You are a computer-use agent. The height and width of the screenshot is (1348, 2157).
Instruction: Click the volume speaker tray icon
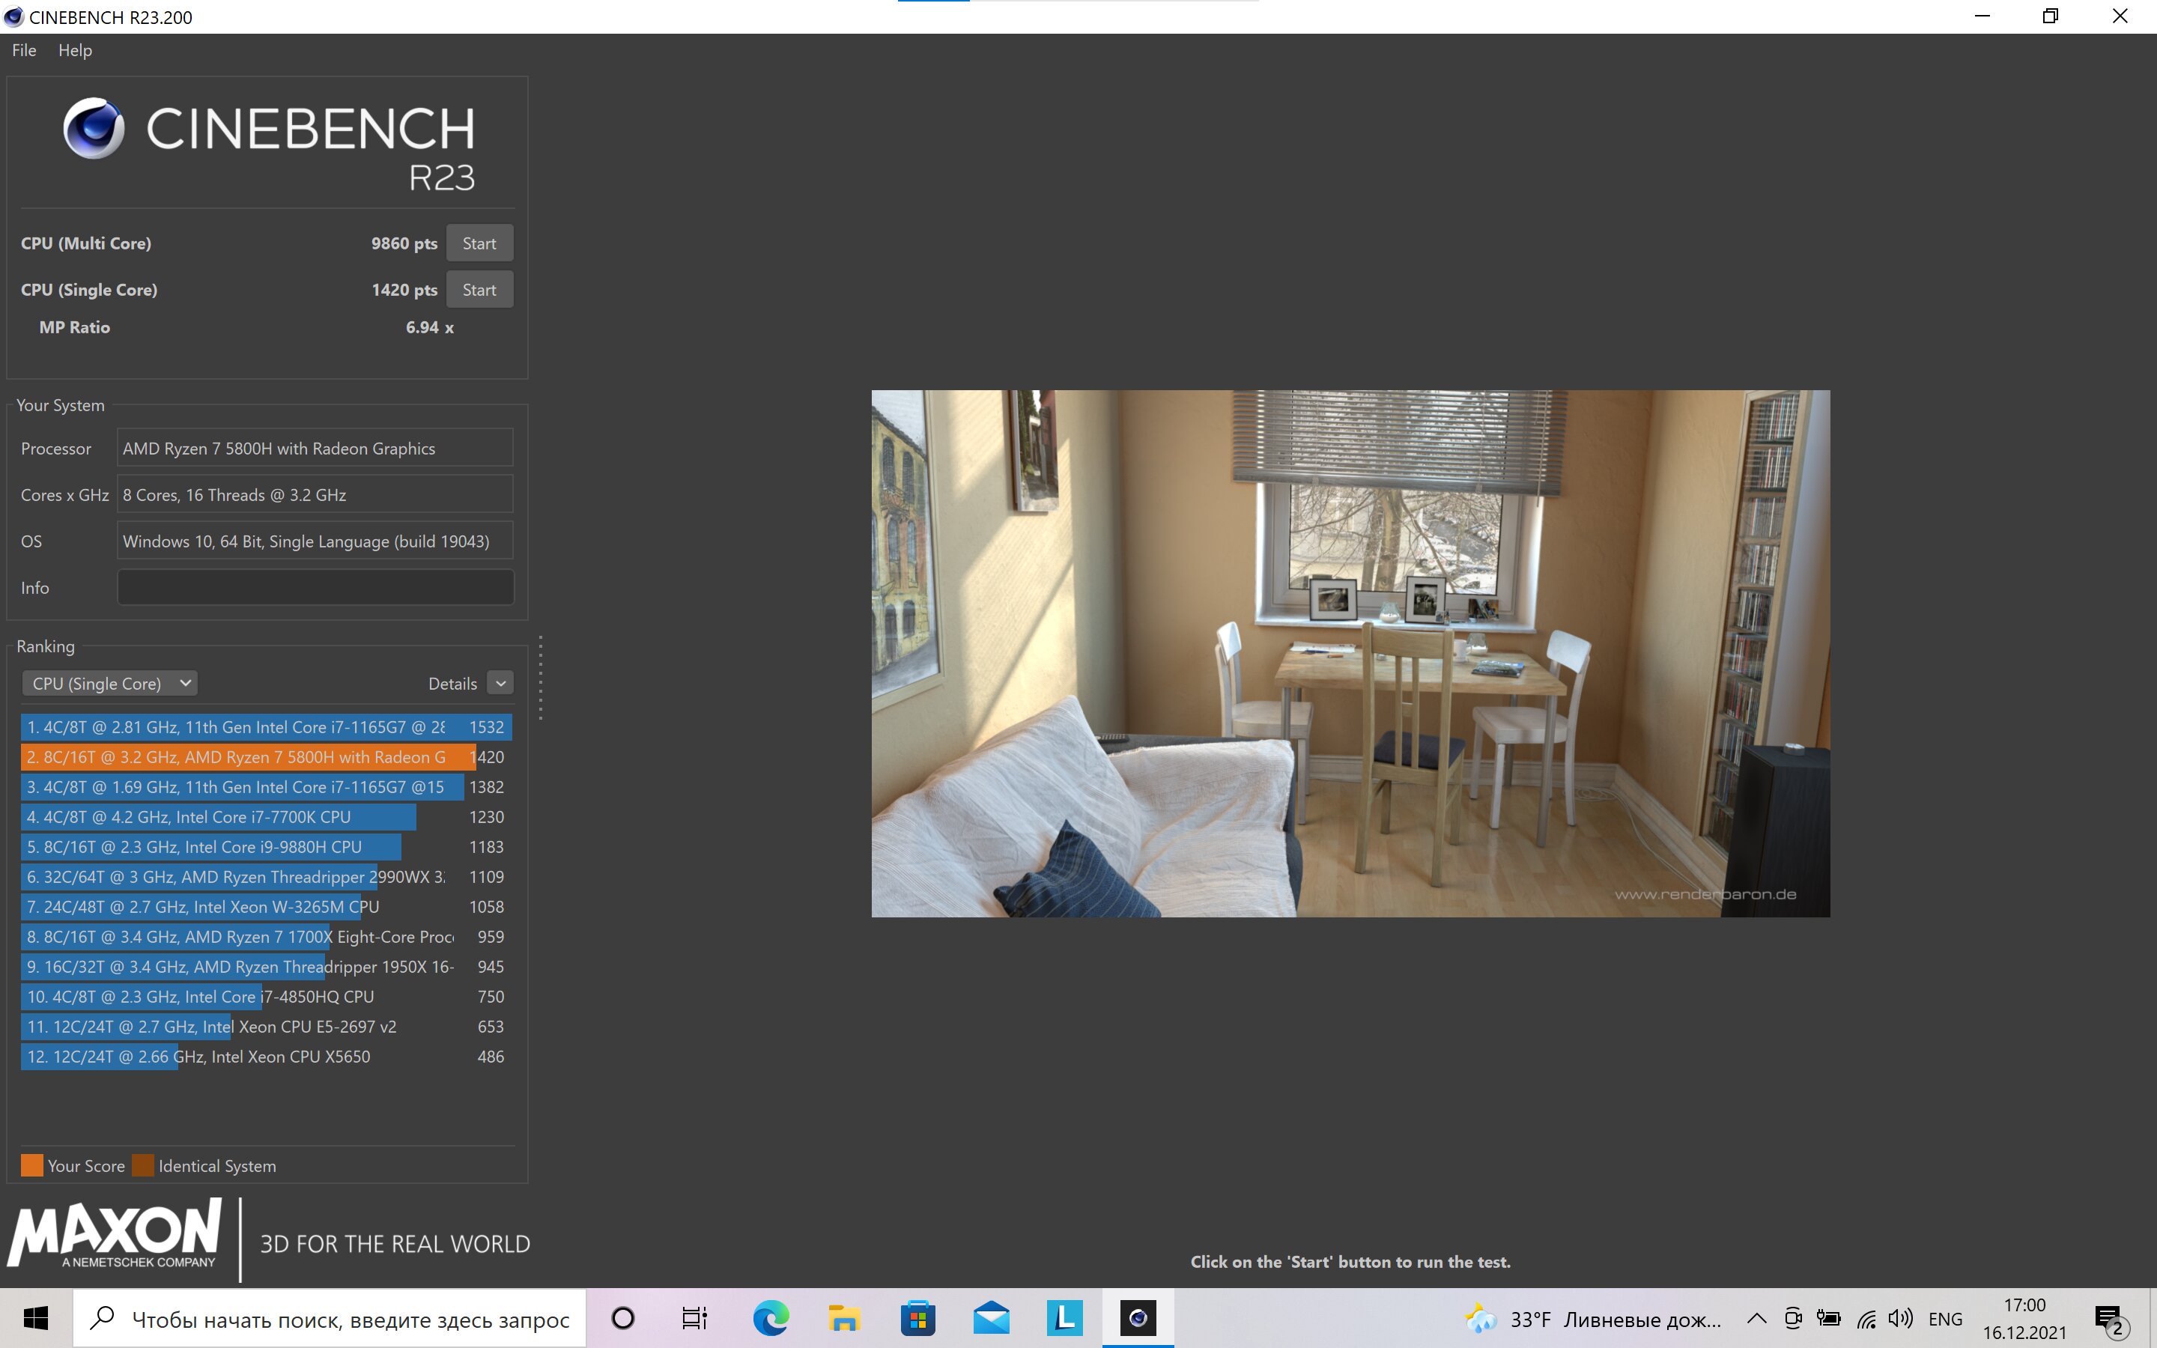click(1899, 1318)
